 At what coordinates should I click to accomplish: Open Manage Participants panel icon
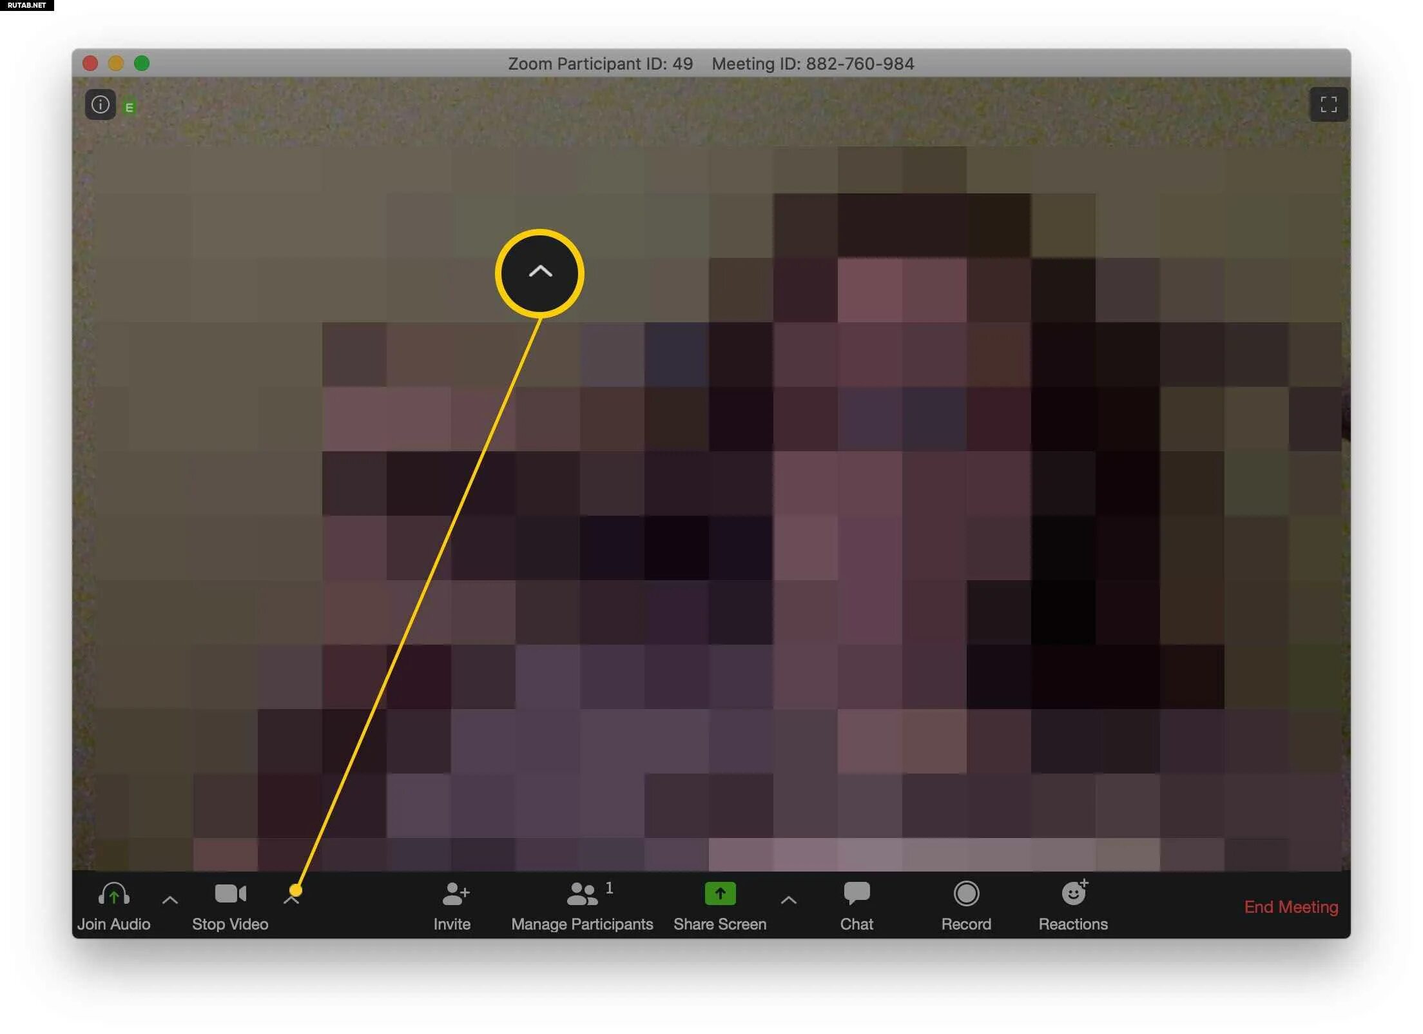click(582, 894)
